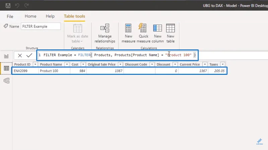This screenshot has width=268, height=150.
Task: Create a New measure
Action: tap(128, 33)
